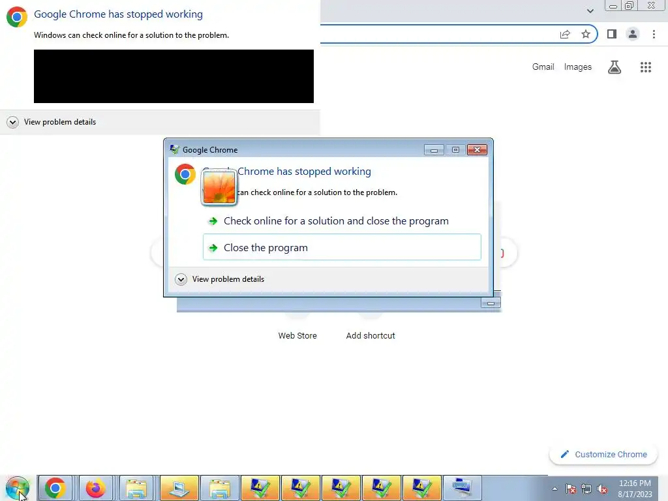Minimize the Chrome browser window

[613, 6]
